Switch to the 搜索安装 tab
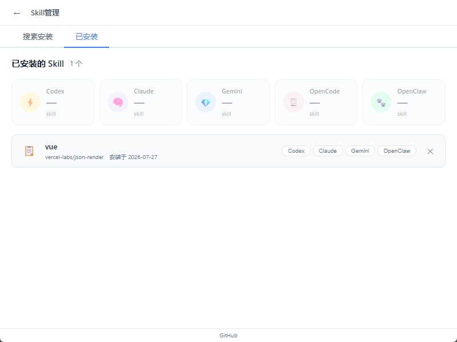This screenshot has width=457, height=342. (38, 36)
